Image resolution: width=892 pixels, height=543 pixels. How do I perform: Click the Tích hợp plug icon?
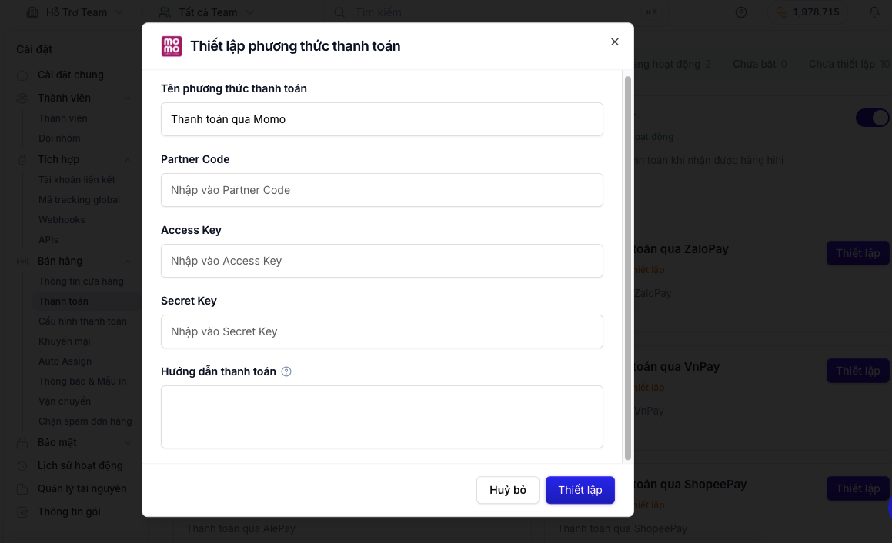click(x=22, y=160)
